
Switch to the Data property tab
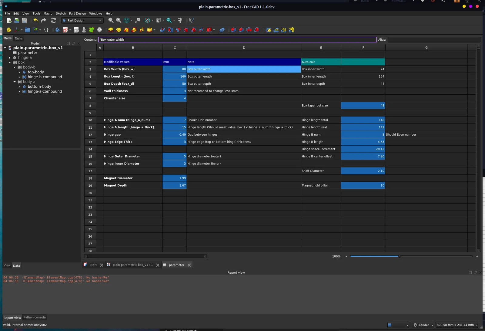pos(16,266)
